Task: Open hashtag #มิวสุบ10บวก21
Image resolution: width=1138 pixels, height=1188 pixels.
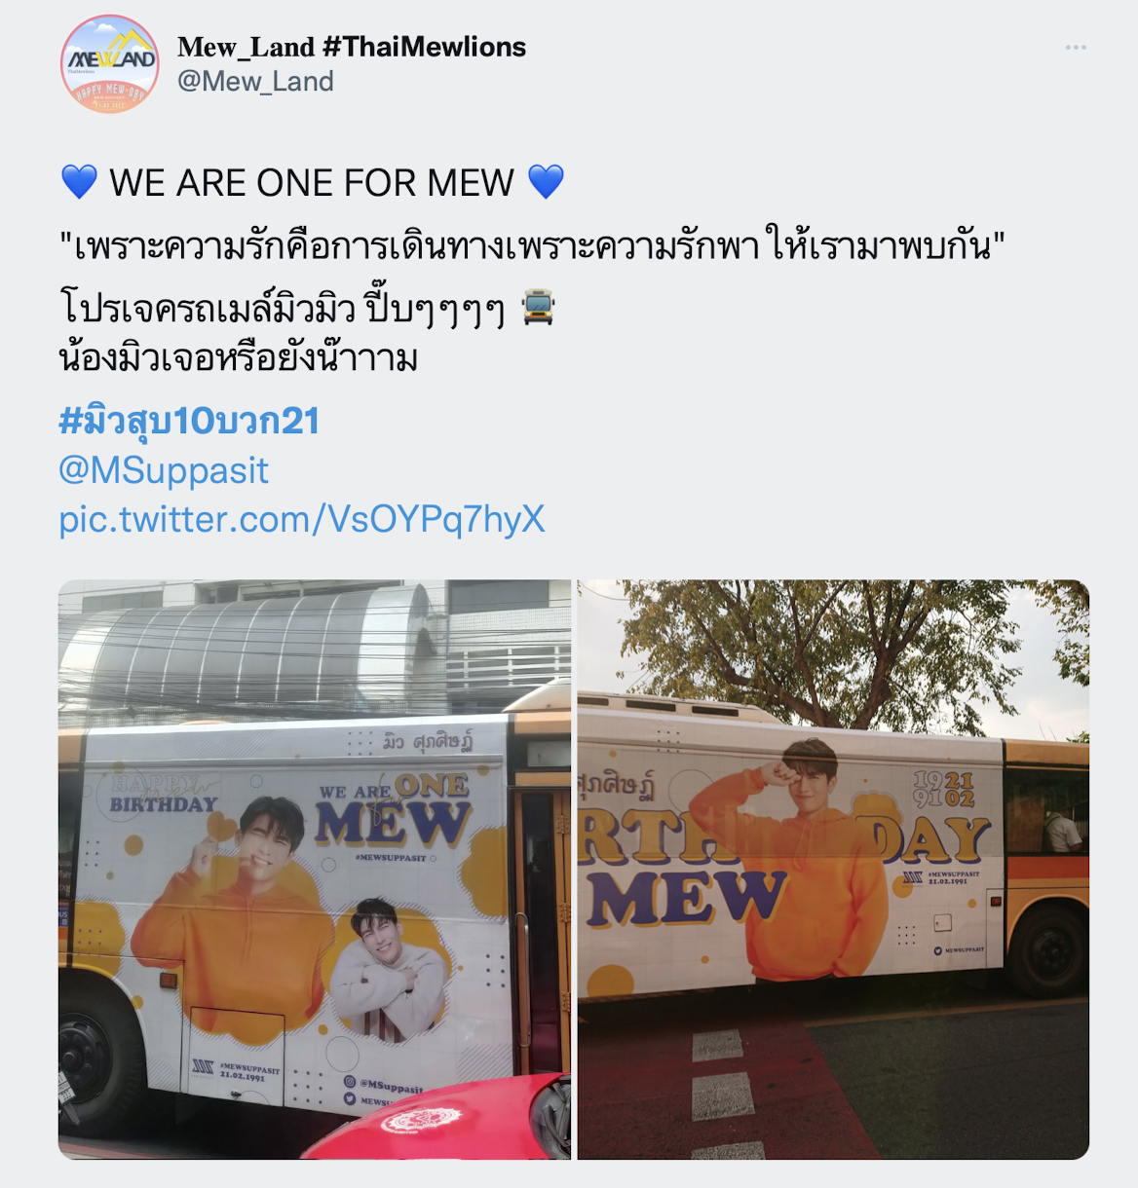Action: coord(189,421)
